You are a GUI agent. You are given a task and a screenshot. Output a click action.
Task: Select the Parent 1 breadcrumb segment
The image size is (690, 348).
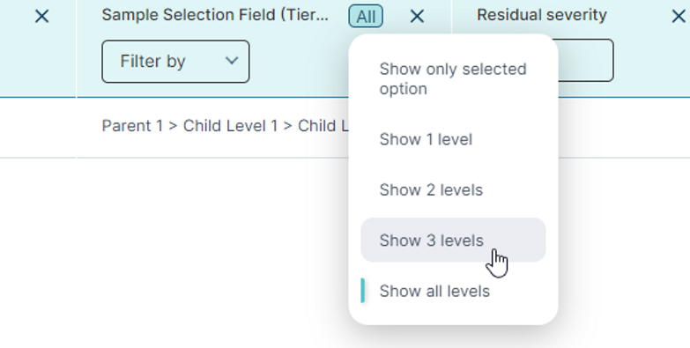point(132,126)
